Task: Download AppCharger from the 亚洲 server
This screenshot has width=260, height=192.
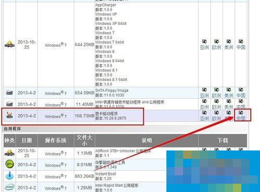Action: (204, 45)
